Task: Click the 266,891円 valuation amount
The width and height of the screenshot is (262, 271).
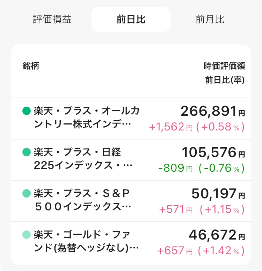Action: 212,112
